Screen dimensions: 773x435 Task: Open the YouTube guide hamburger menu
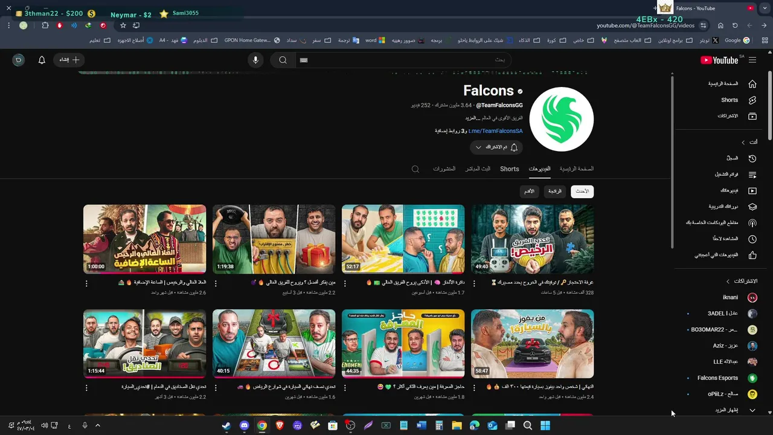point(752,60)
